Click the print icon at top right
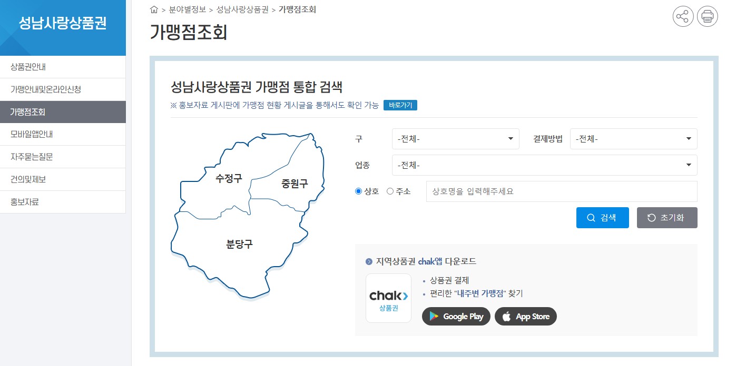This screenshot has height=366, width=736. pyautogui.click(x=707, y=16)
